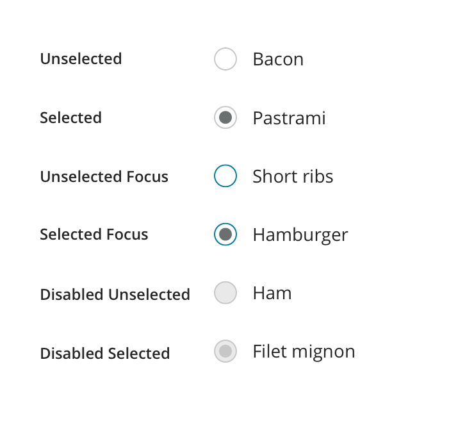474x437 pixels.
Task: Click the light gray dot beside Filet mignon
Action: coord(225,351)
